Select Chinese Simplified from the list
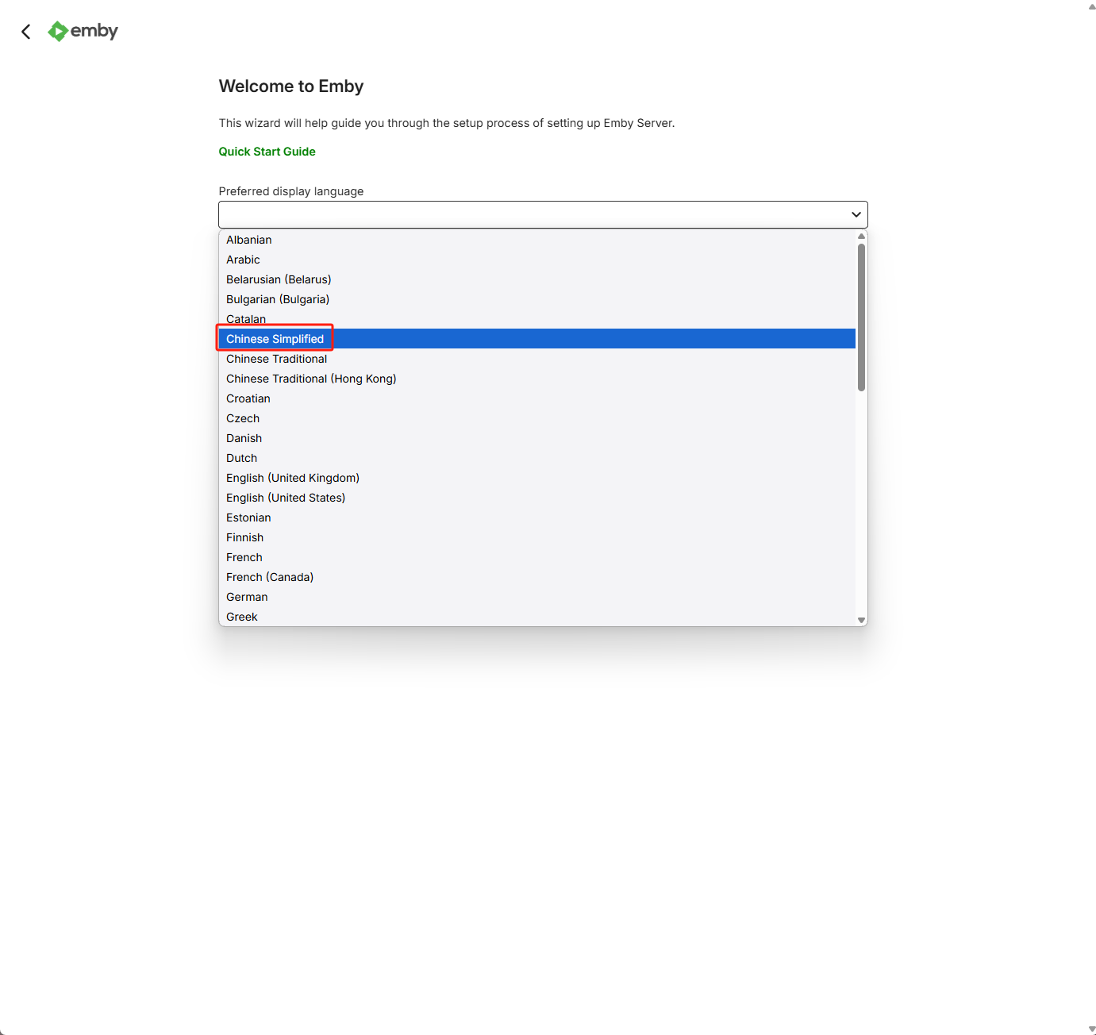This screenshot has width=1096, height=1035. 275,339
